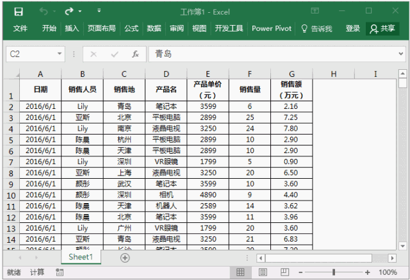Save the workbook with the floppy icon

[19, 12]
